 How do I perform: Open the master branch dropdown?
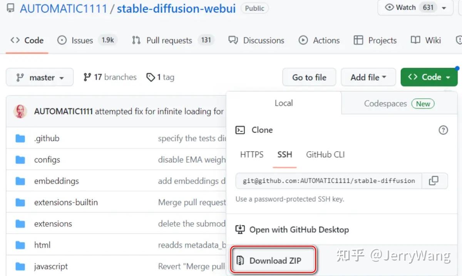click(x=40, y=77)
